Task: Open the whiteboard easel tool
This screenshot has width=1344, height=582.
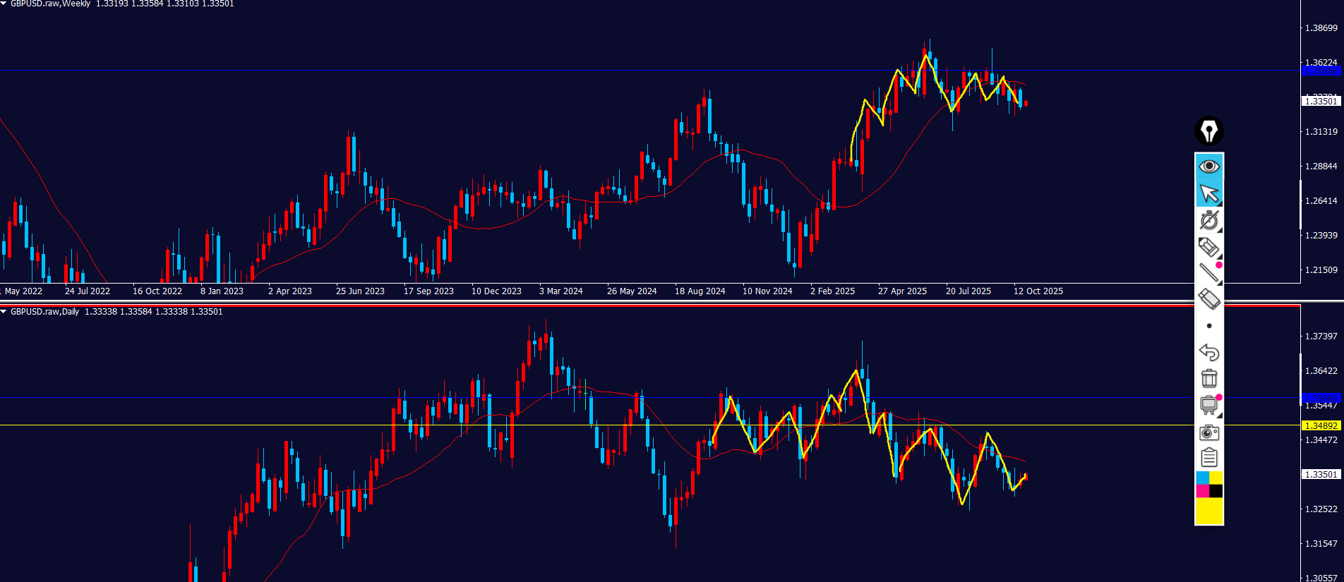Action: coord(1208,405)
